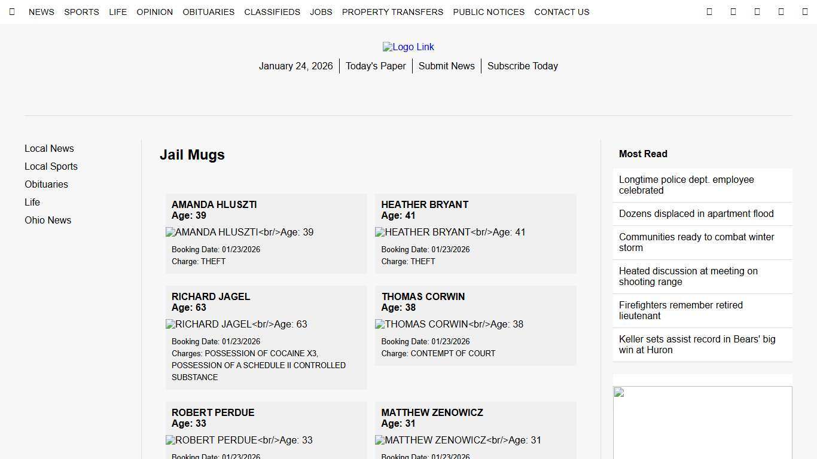Screen dimensions: 817x459
Task: Open the AMANDA HLUSZTI mugshot image
Action: point(239,232)
